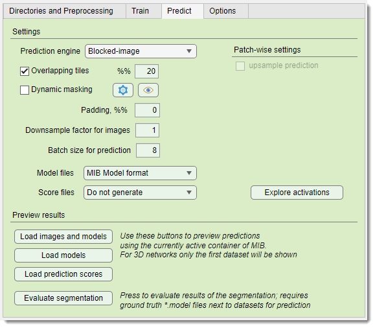Open dynamic masking settings gear icon
Viewport: 375px width, 328px height.
tap(123, 90)
